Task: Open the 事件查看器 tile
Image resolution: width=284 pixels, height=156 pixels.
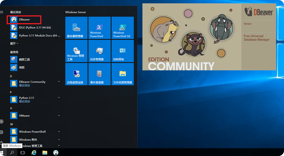Action: click(x=100, y=74)
